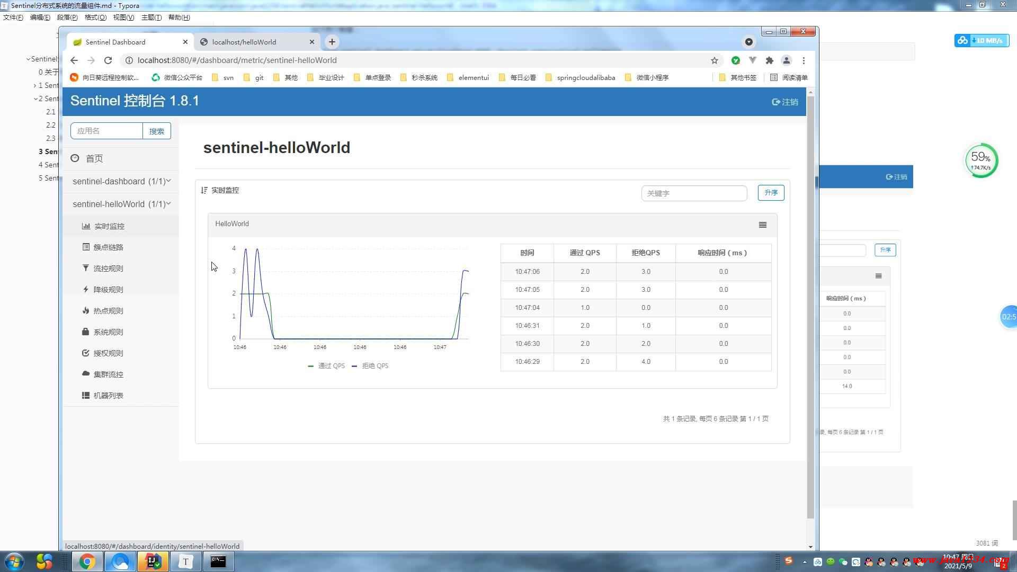This screenshot has height=572, width=1017.
Task: Open the HelloWorld chart hamburger menu
Action: coord(763,225)
